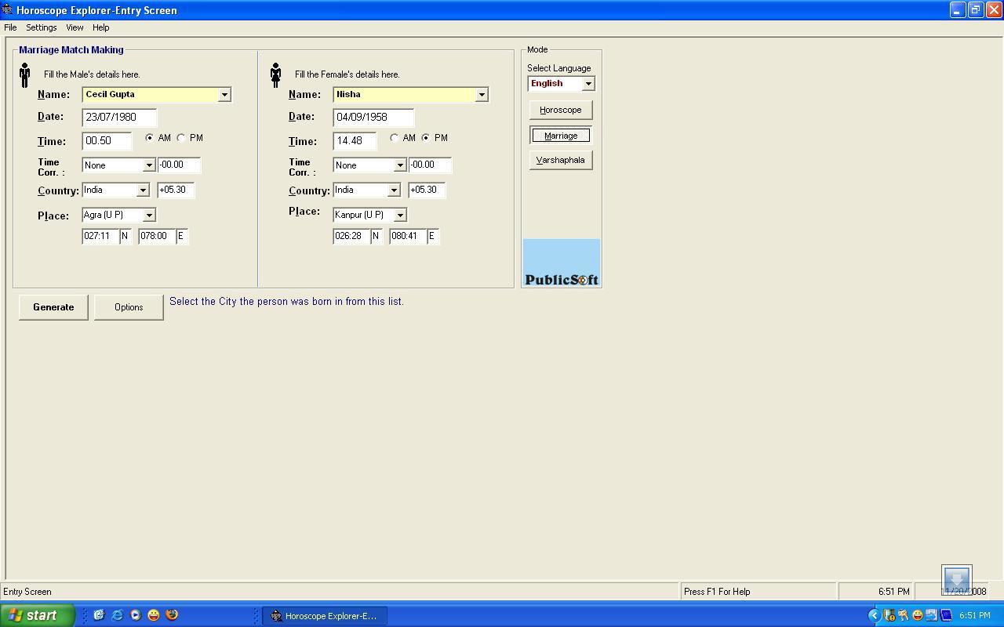Viewport: 1004px width, 627px height.
Task: Show hidden system tray icons
Action: [874, 615]
